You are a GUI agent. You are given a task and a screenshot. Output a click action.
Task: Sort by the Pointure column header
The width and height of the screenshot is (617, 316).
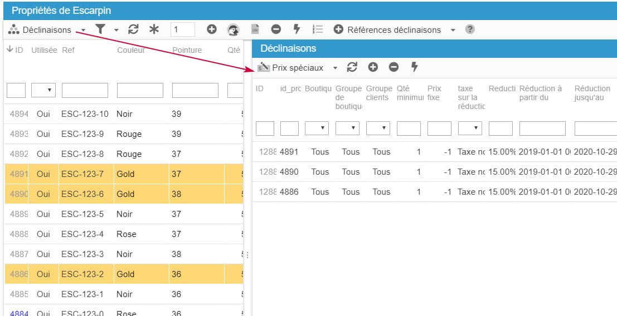(x=187, y=50)
